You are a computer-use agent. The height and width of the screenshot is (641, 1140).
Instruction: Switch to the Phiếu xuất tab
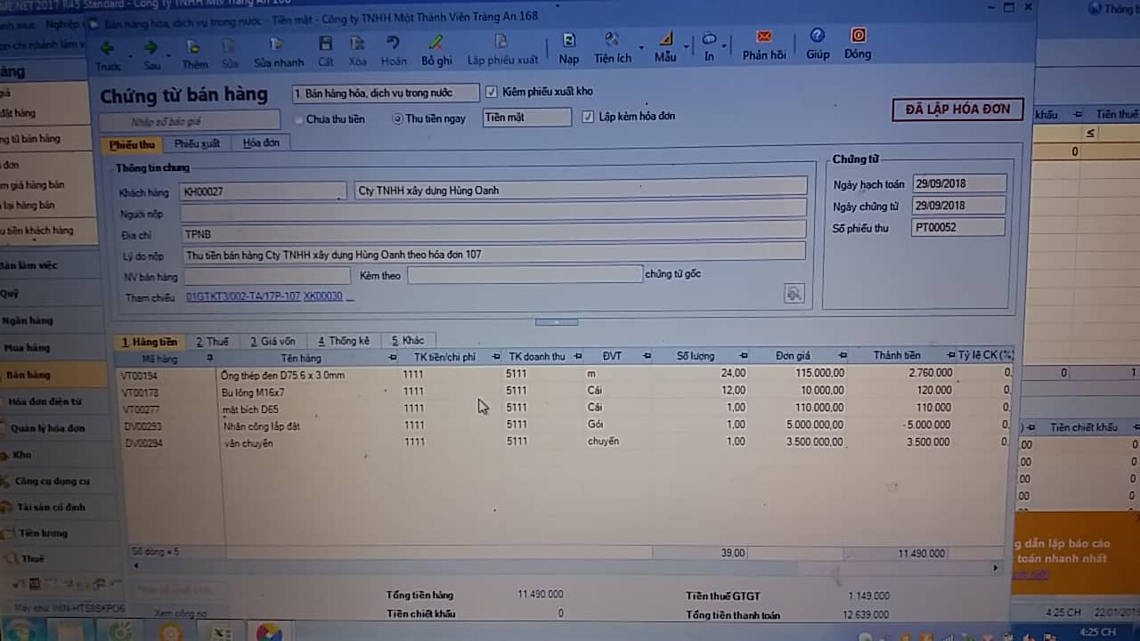[x=197, y=143]
